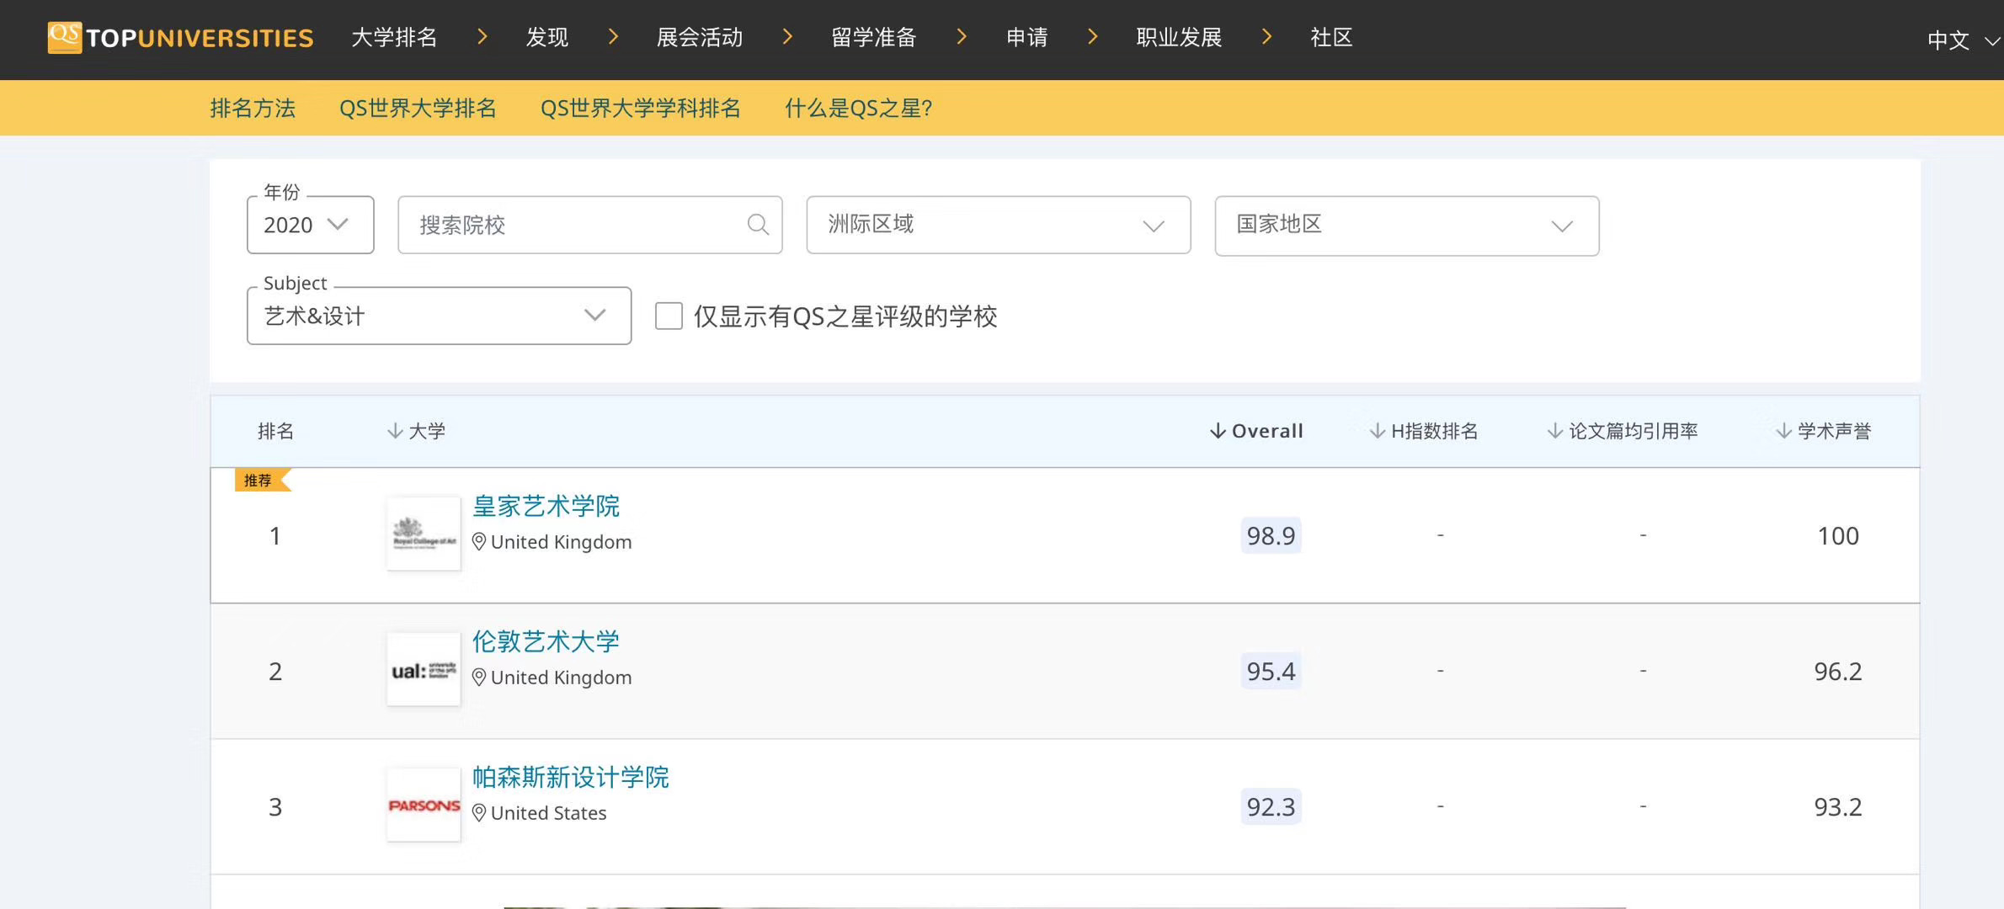
Task: Click the location pin icon next to 皇家艺术学院's United Kingdom
Action: point(479,542)
